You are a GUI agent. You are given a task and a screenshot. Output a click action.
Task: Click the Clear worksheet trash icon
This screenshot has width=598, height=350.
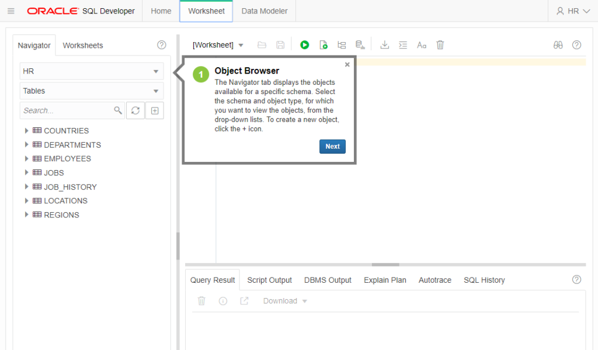[x=440, y=45]
